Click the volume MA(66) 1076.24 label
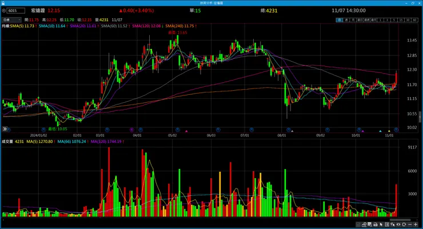423x229 pixels. coord(71,142)
